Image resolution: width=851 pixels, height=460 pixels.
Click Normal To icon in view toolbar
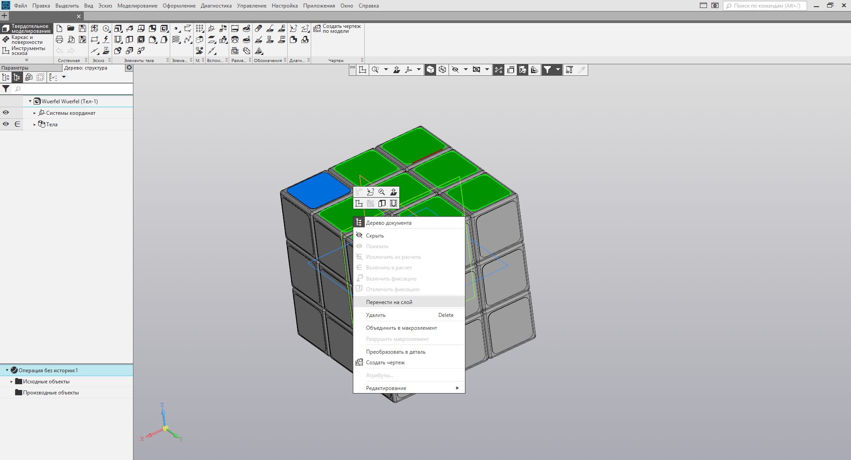click(397, 70)
